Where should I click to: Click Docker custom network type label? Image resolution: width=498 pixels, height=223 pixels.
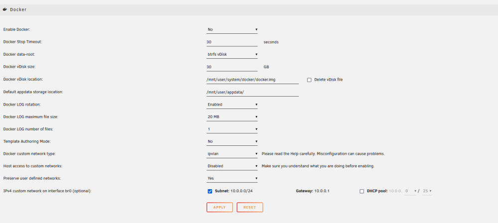[x=29, y=154]
